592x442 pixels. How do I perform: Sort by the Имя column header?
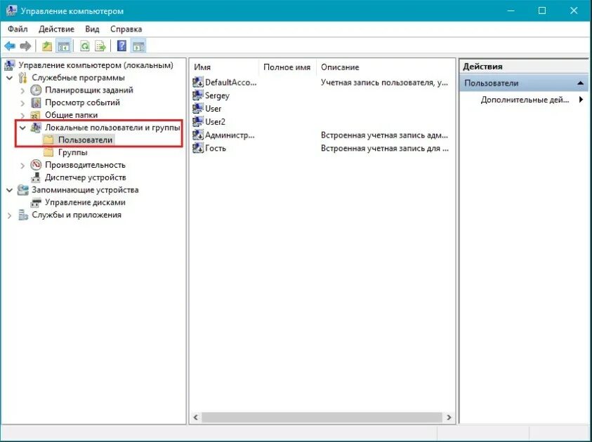click(225, 67)
